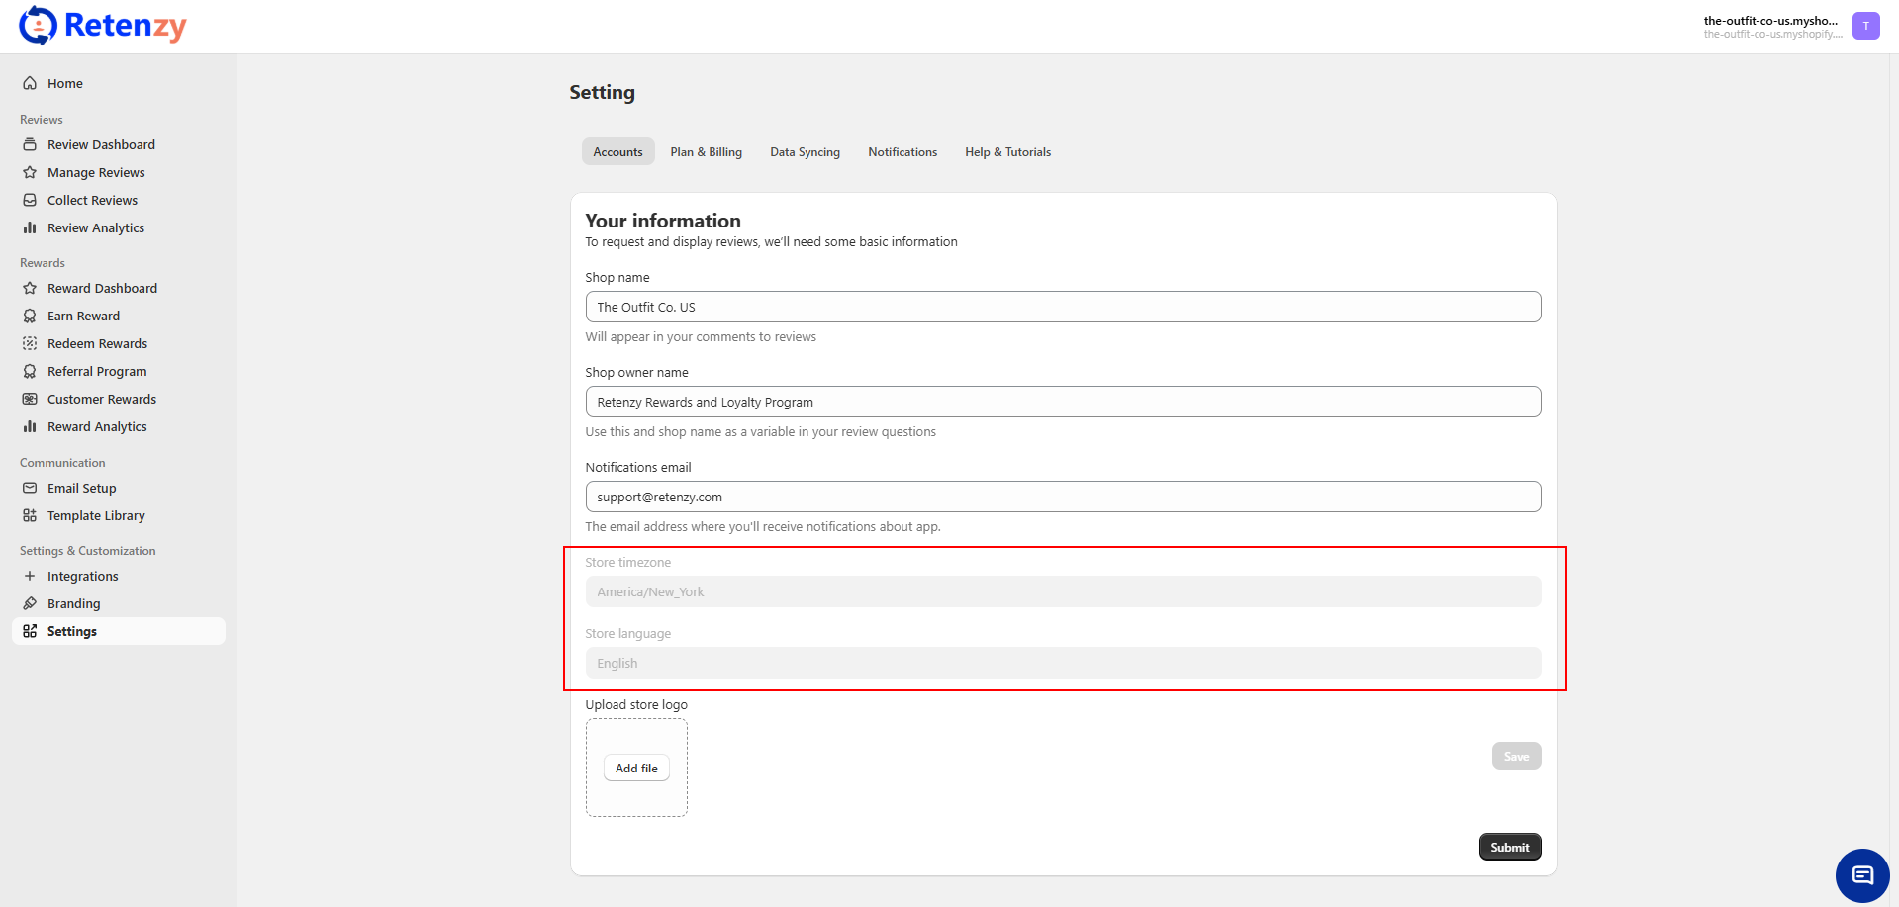Click the Review Analytics bar chart icon
The height and width of the screenshot is (907, 1899).
pos(30,228)
